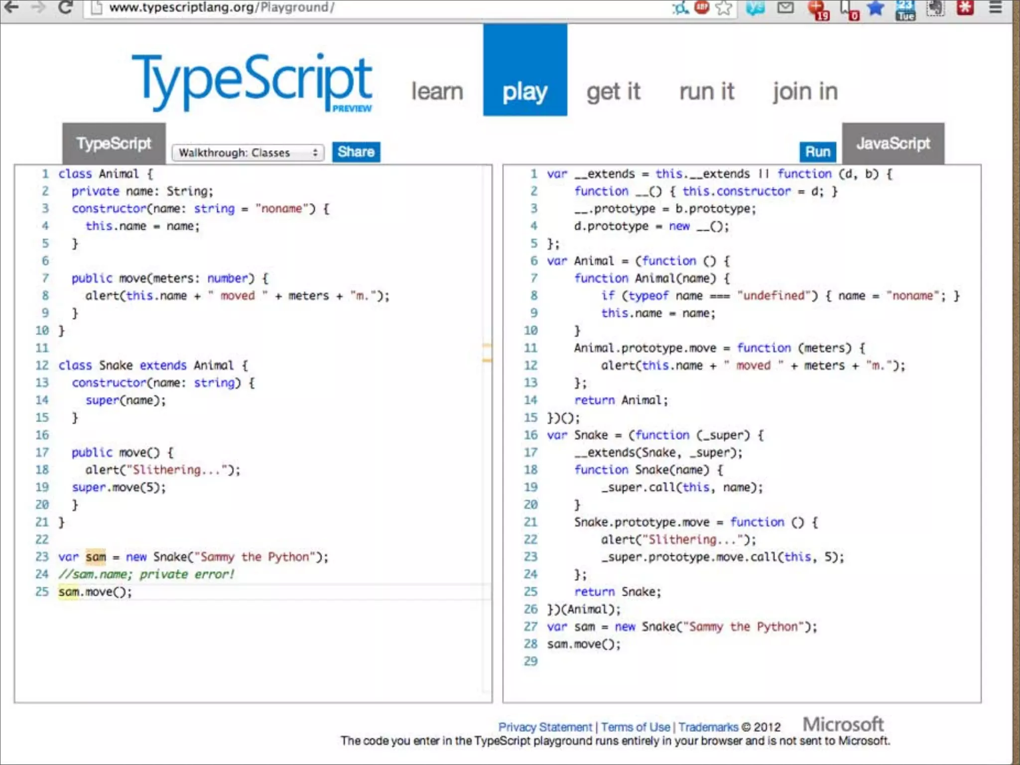Click the Evernote web clipper elephant icon
Screen dimensions: 1020x765
[x=935, y=7]
